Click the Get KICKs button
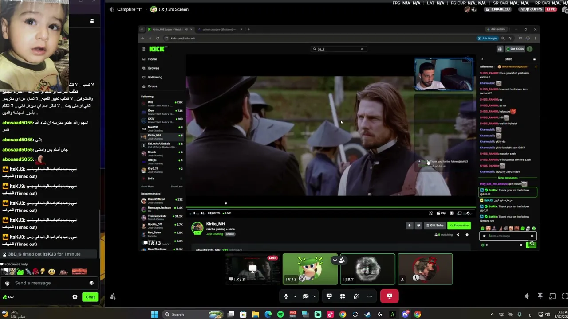Viewport: 568px width, 319px height. [516, 49]
